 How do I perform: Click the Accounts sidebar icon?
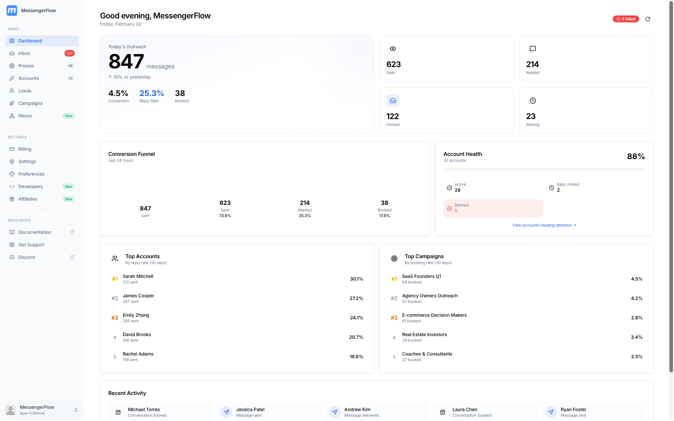tap(12, 78)
